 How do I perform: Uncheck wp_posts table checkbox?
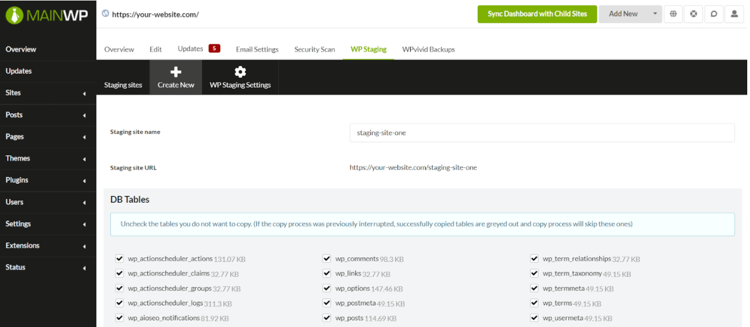[327, 318]
